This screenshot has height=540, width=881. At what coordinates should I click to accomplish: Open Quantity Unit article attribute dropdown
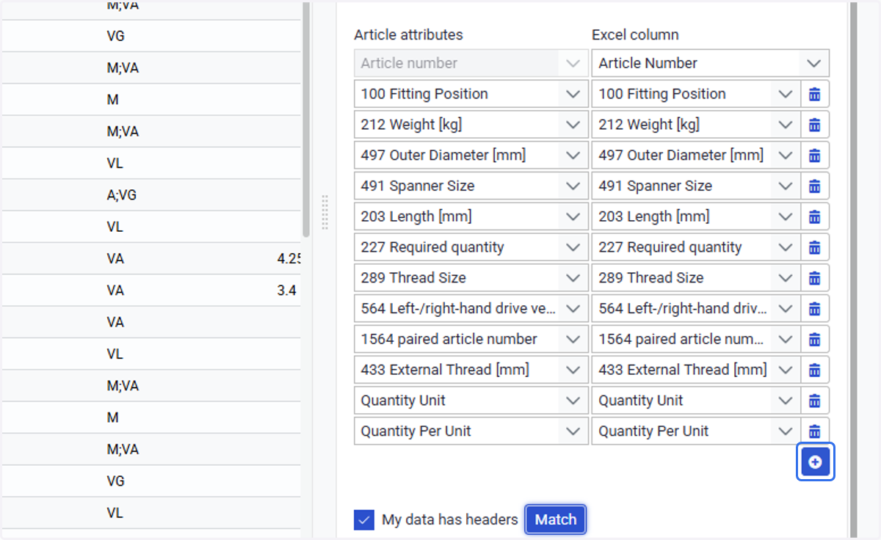pos(573,401)
